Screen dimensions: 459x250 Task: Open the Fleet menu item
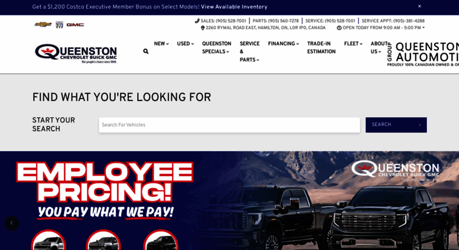click(x=353, y=44)
